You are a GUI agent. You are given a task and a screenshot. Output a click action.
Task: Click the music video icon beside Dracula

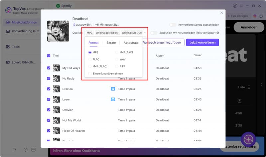(x=113, y=89)
